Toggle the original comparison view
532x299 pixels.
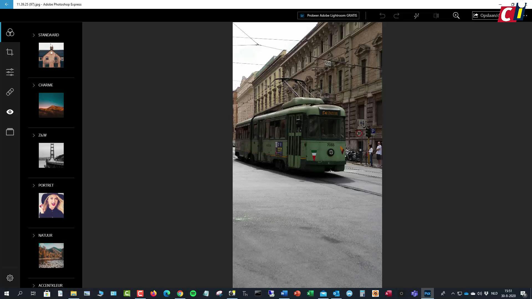point(436,16)
